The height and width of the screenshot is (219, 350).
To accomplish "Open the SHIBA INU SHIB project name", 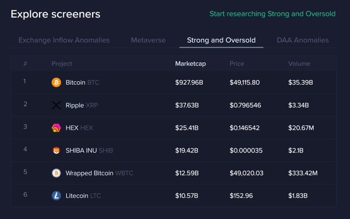I will (x=89, y=150).
